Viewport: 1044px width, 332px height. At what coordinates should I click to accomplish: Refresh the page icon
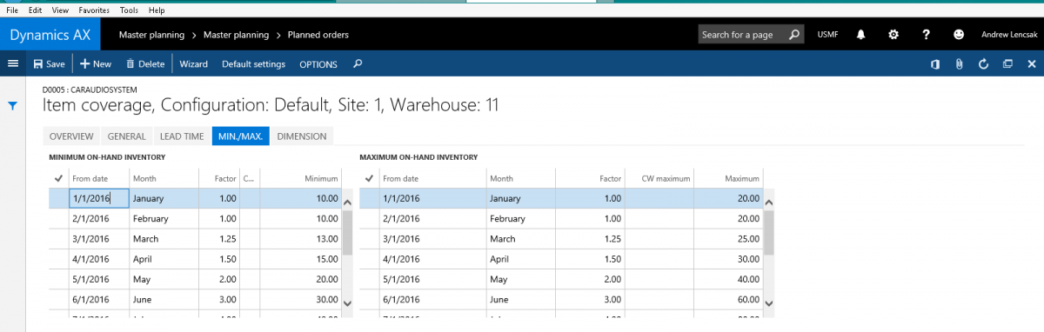click(983, 63)
